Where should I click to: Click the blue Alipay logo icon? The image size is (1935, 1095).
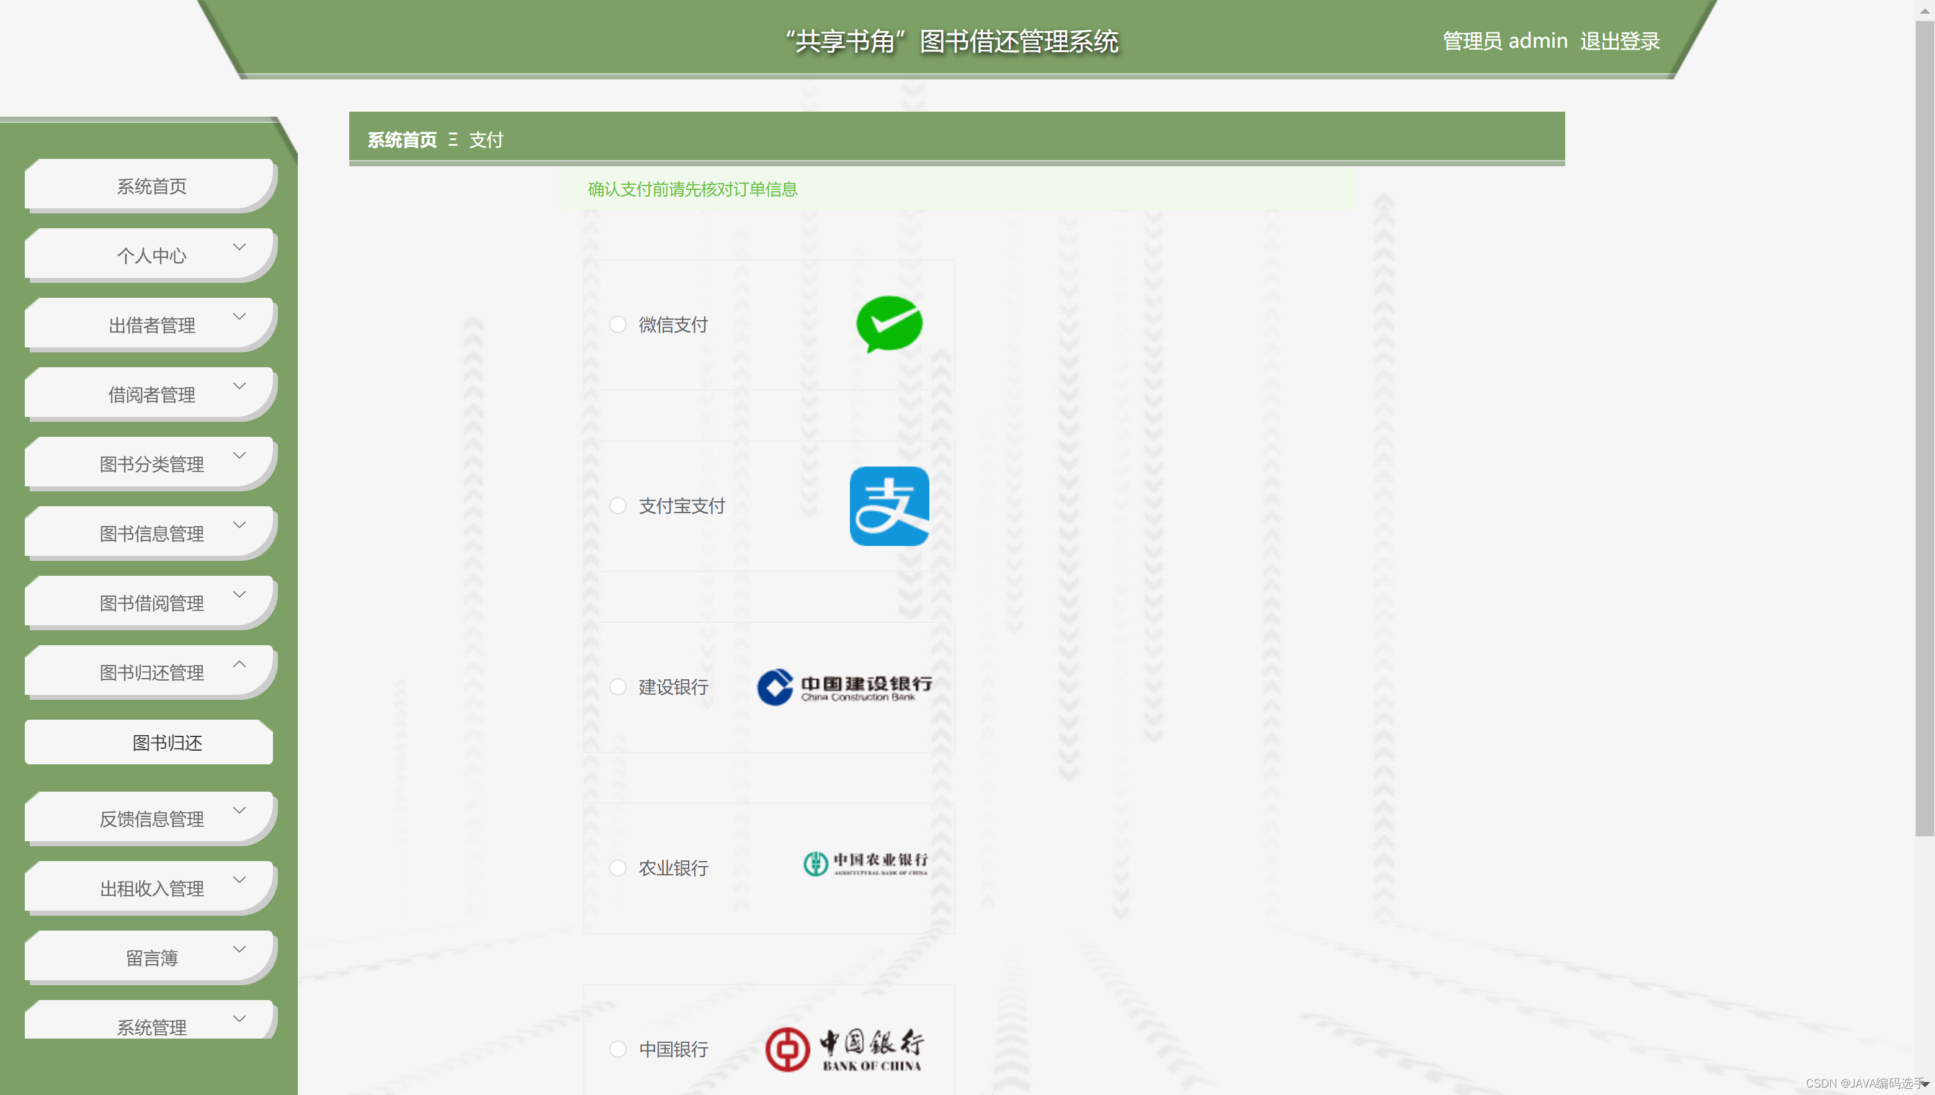point(889,506)
